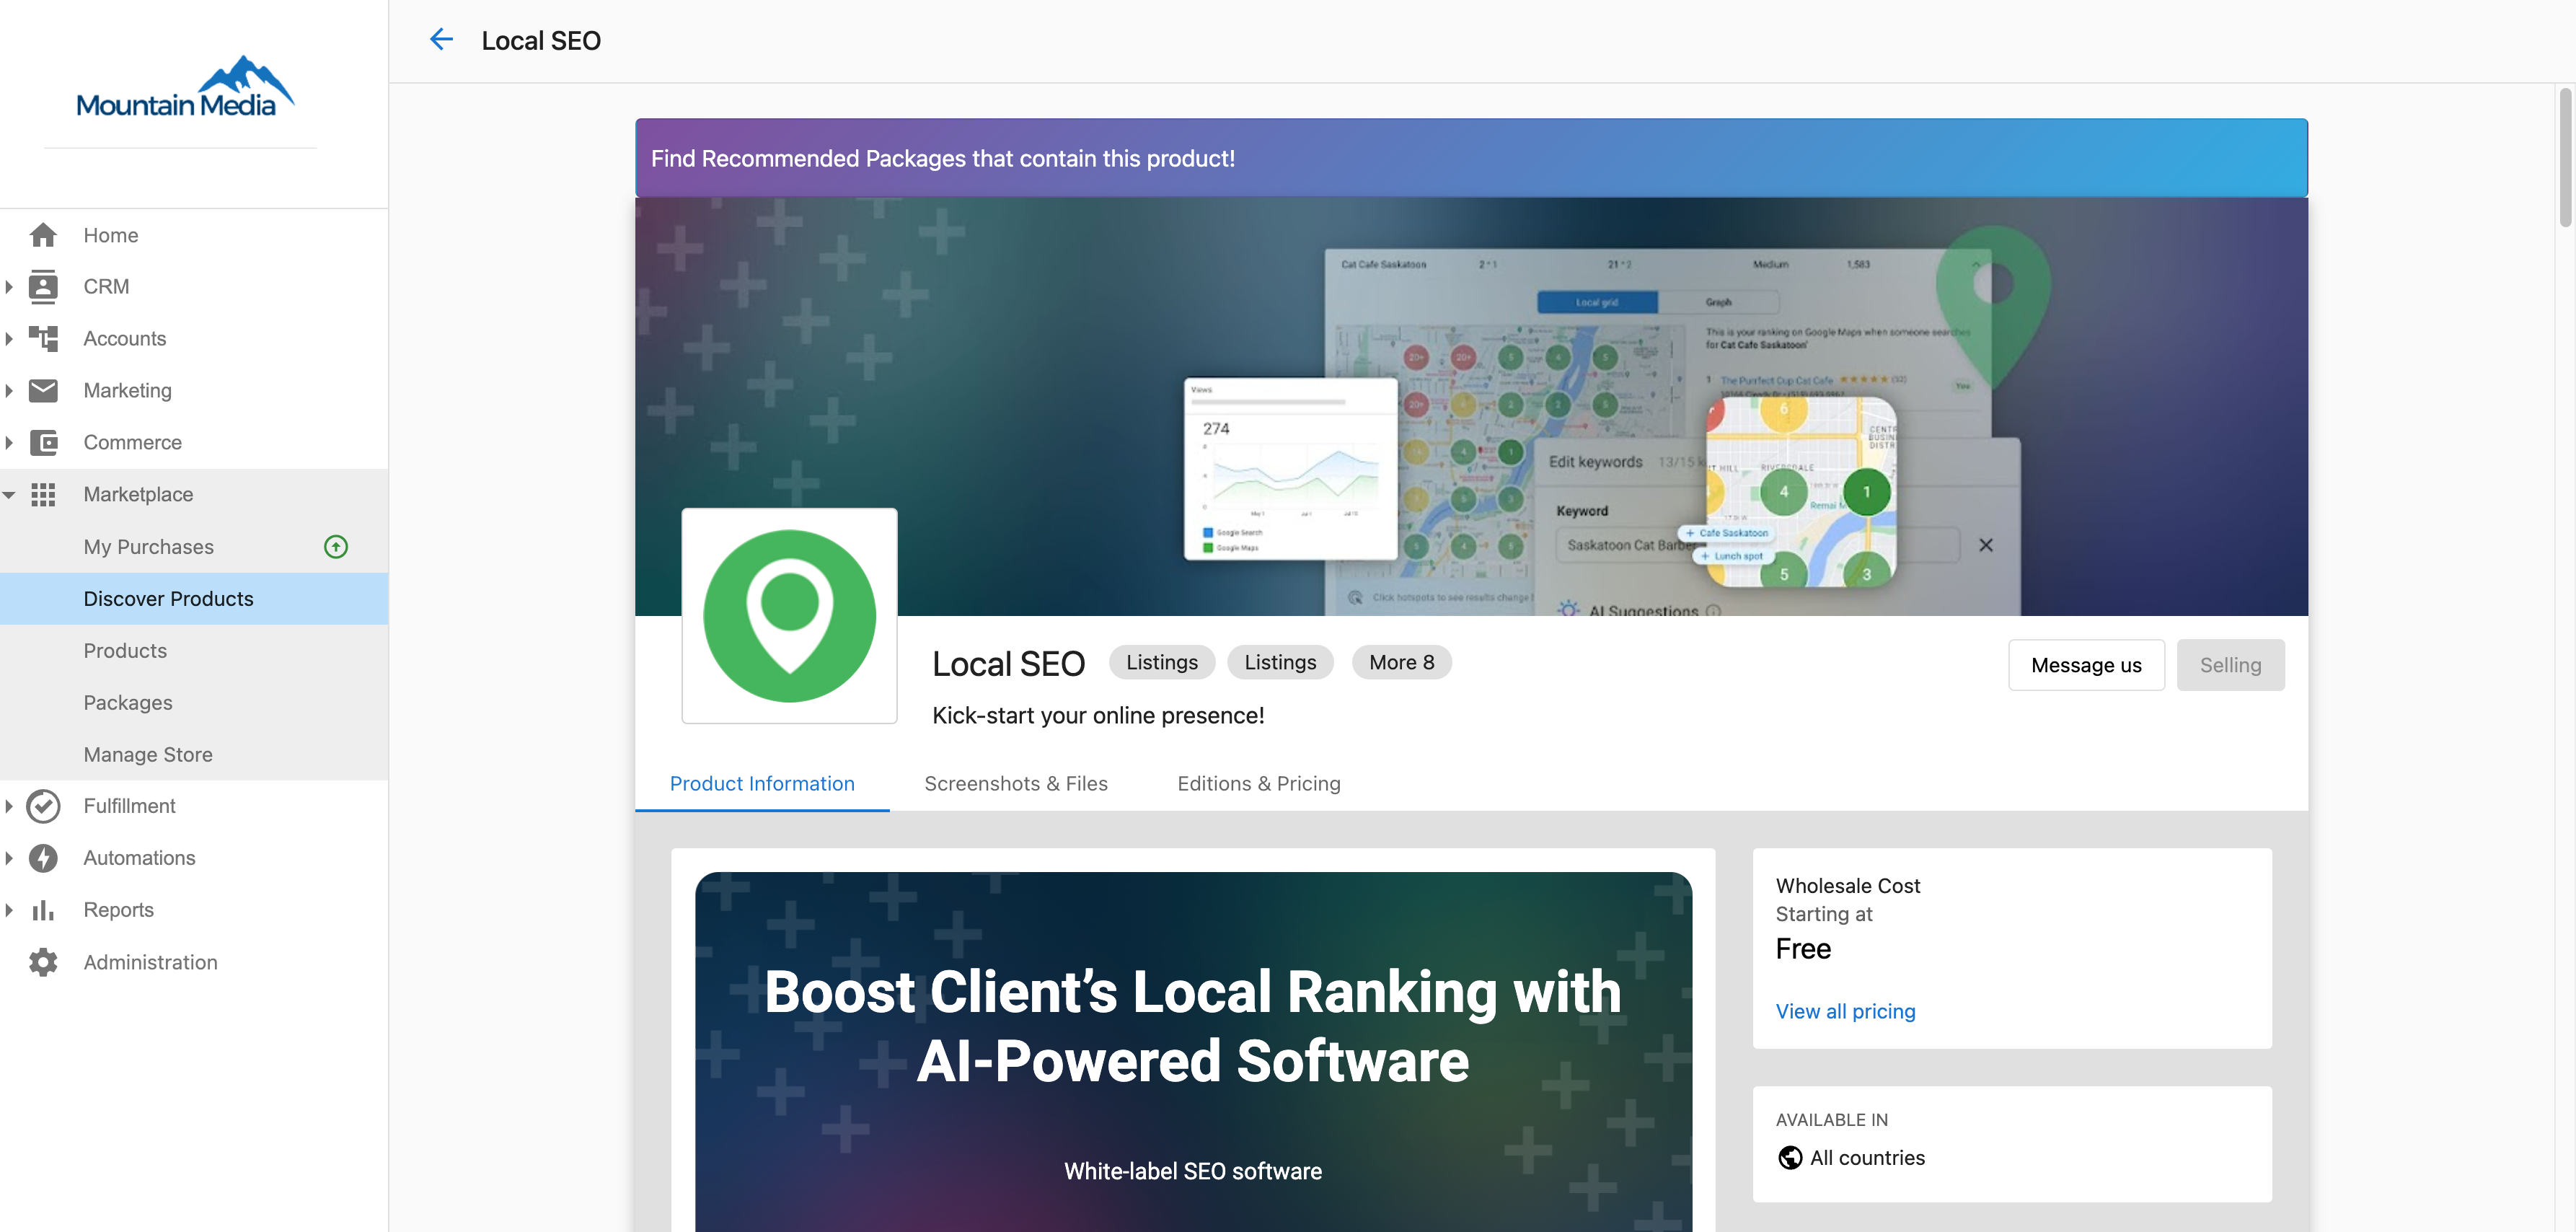Open Manage Store in sidebar

point(194,755)
